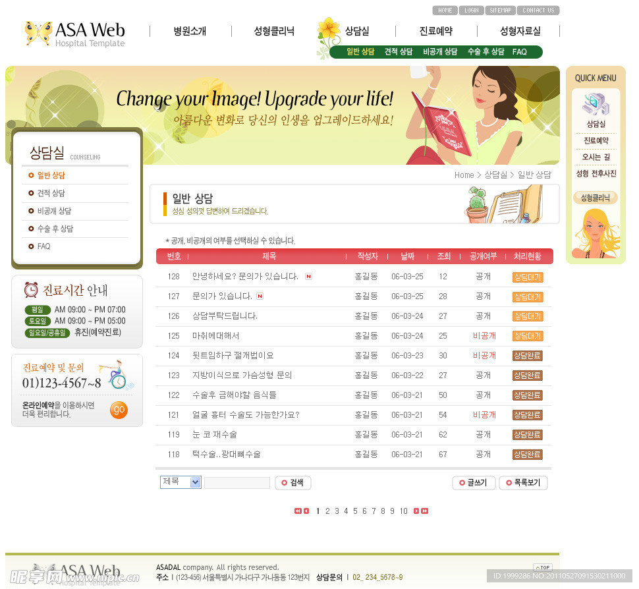Click the 글쓰기 write post button
This screenshot has width=639, height=589.
(473, 483)
